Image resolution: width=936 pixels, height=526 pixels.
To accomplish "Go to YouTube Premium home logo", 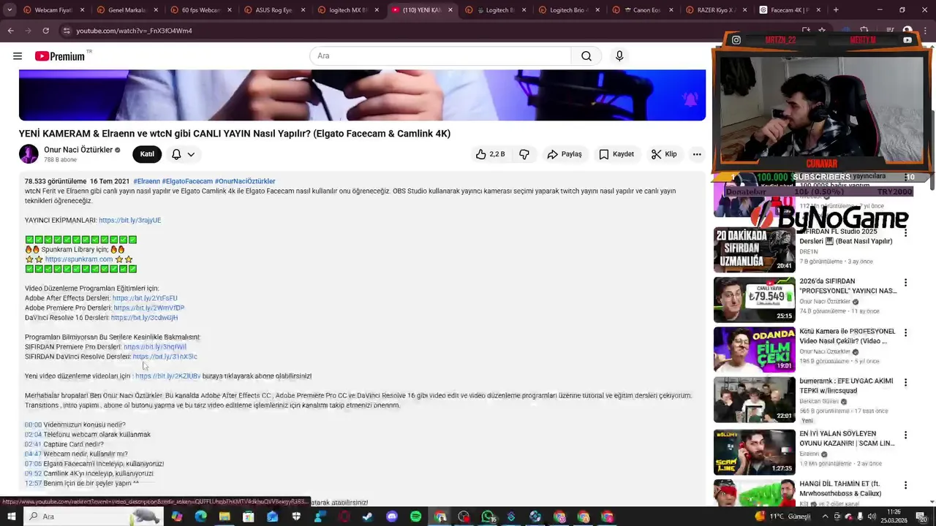I will pos(60,56).
